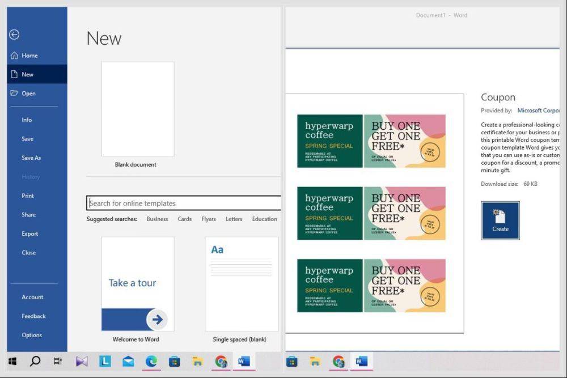This screenshot has width=567, height=378.
Task: Select the New item in the sidebar
Action: [x=37, y=74]
